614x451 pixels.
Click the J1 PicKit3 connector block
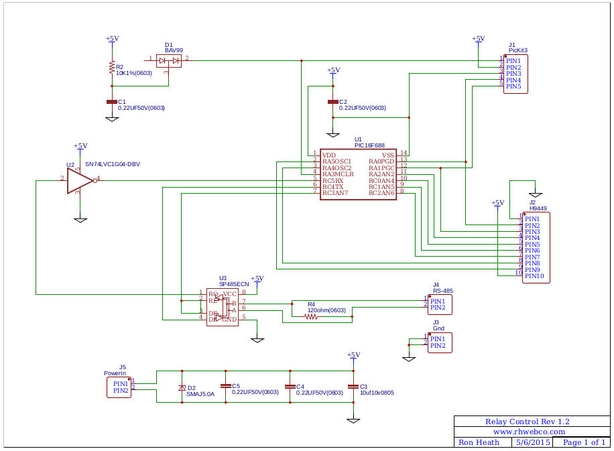pyautogui.click(x=516, y=74)
